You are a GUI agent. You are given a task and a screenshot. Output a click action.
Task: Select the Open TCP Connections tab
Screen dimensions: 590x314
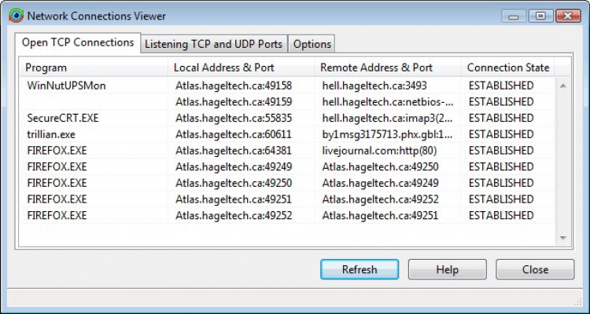[77, 42]
